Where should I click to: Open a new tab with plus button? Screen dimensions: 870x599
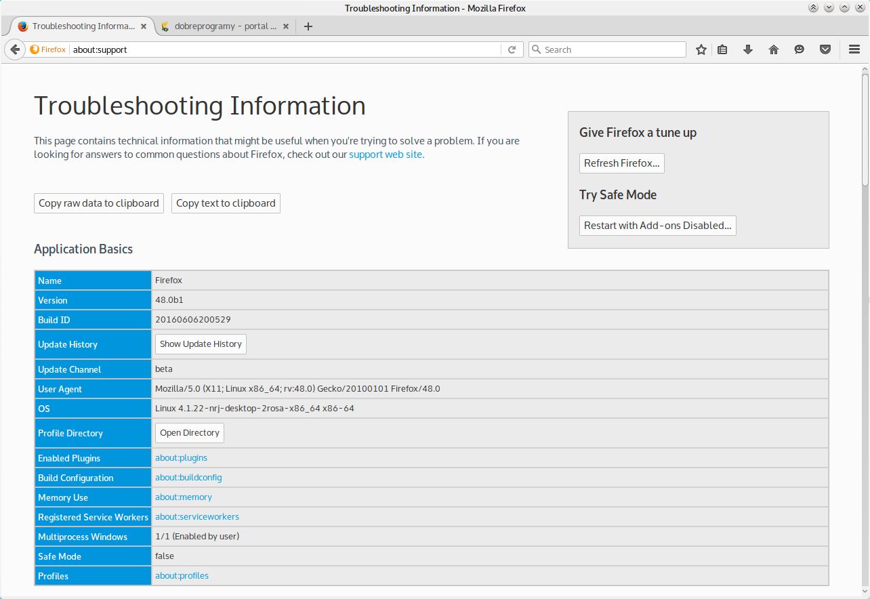point(308,26)
